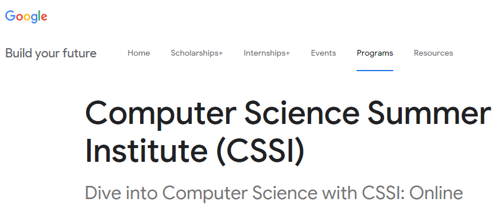Click the plus sign after Scholarships

tap(220, 53)
